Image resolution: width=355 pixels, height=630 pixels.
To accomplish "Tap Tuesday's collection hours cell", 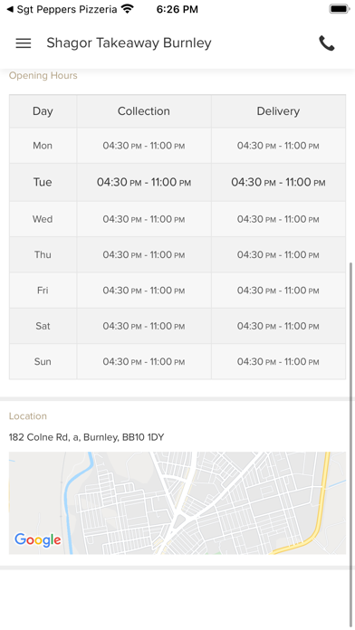I will point(144,183).
